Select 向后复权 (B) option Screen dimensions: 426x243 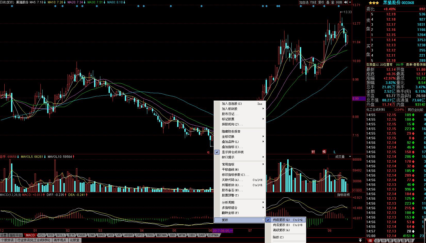click(285, 225)
